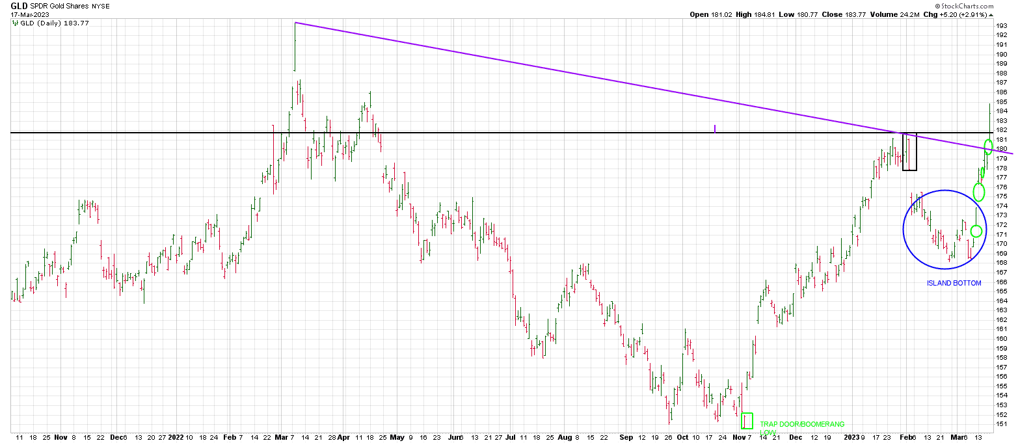Click the black rectangle near February peak
Image resolution: width=1018 pixels, height=443 pixels.
(909, 152)
